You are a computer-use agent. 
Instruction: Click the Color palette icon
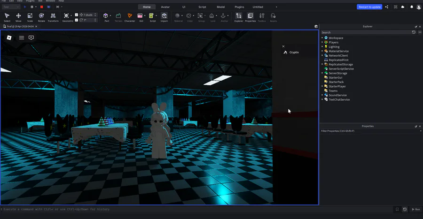(188, 15)
